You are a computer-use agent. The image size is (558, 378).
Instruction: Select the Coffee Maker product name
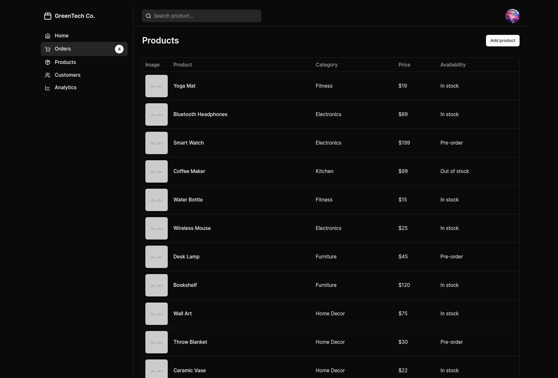[189, 171]
